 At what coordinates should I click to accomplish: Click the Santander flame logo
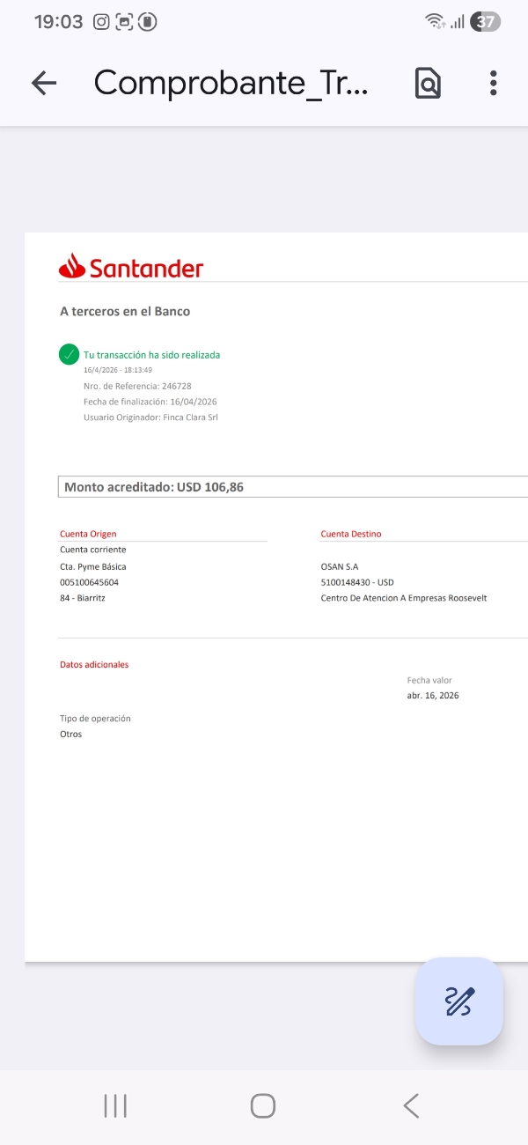[x=71, y=266]
